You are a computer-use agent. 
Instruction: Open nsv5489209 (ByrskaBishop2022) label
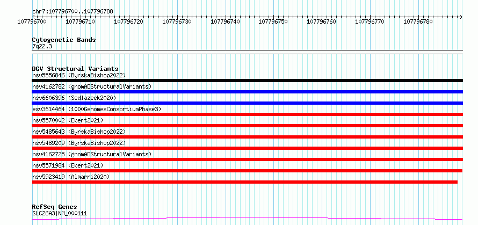click(78, 143)
